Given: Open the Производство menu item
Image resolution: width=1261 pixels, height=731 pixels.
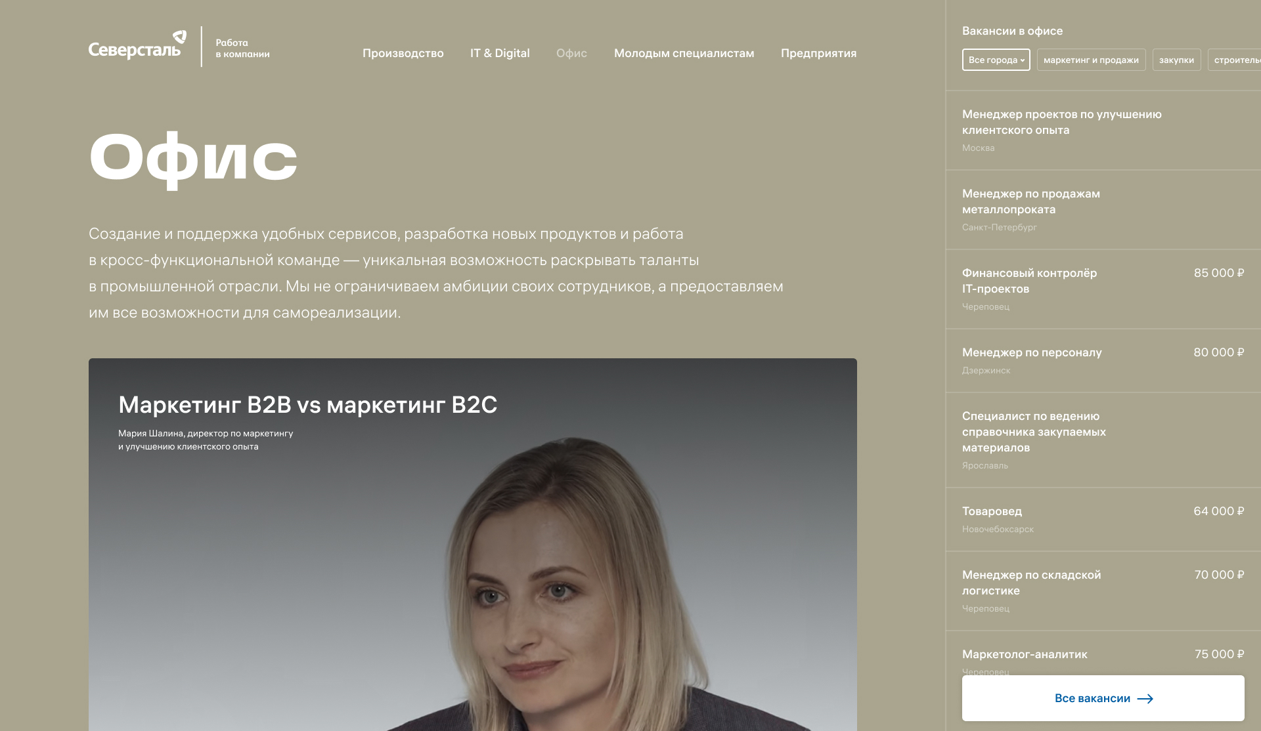Looking at the screenshot, I should (403, 53).
